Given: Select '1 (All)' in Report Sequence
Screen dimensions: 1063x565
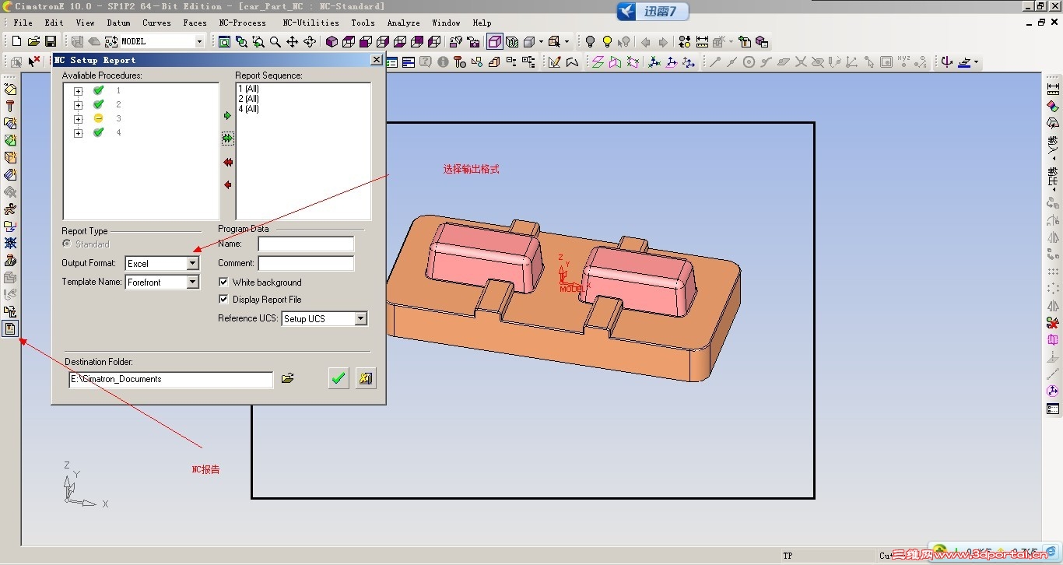Looking at the screenshot, I should (x=248, y=89).
